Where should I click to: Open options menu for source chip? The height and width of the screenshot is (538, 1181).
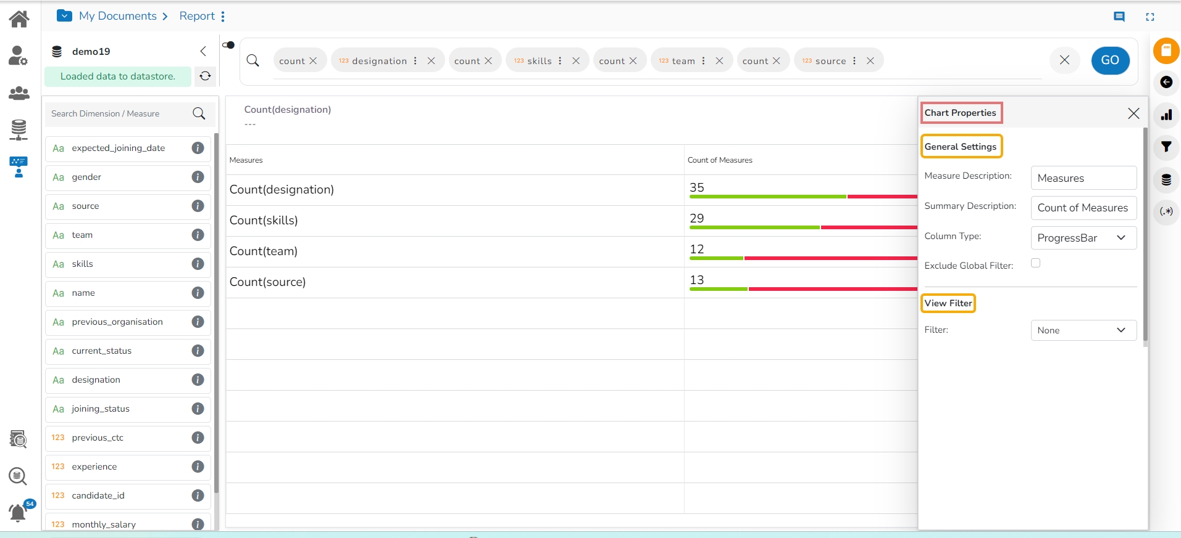854,61
